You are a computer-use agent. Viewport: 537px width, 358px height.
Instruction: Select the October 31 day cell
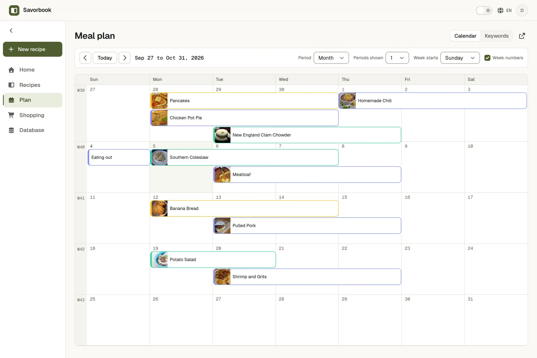(496, 320)
